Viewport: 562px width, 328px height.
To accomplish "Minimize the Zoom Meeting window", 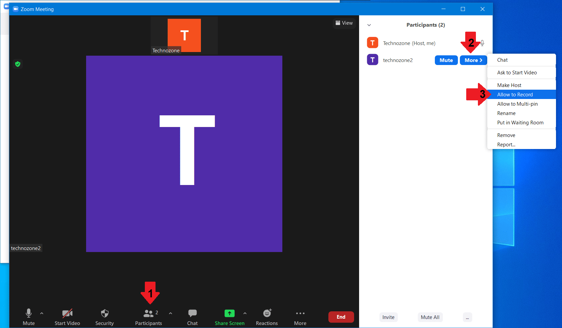I will (x=444, y=9).
